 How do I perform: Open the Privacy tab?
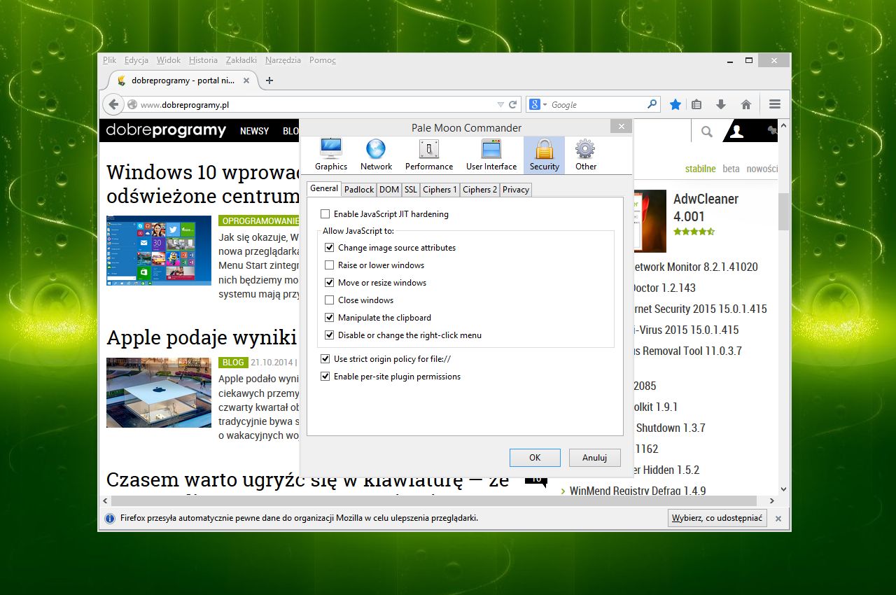[516, 190]
